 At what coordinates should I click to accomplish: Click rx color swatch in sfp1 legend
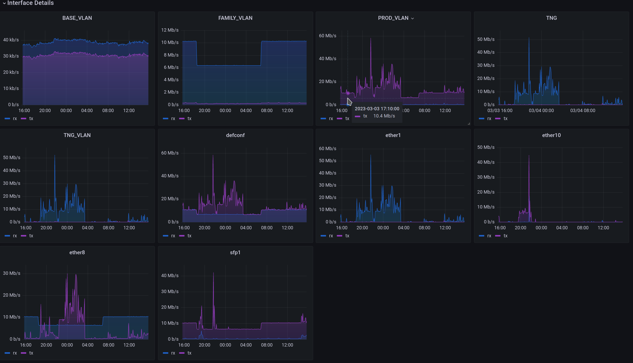coord(165,353)
